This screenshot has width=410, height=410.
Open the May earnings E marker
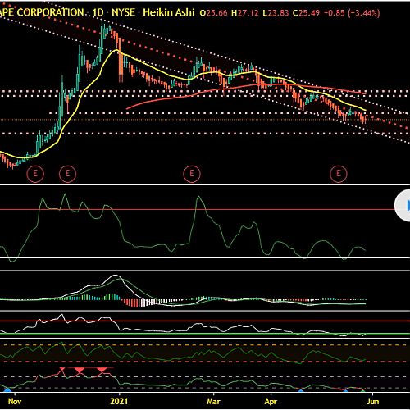pyautogui.click(x=339, y=174)
